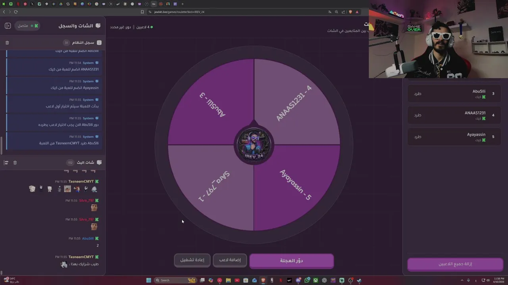Click TasneemCMYT username in stream chat top message
This screenshot has width=508, height=285.
[x=81, y=181]
